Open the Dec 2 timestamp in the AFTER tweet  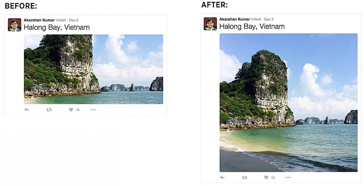269,20
